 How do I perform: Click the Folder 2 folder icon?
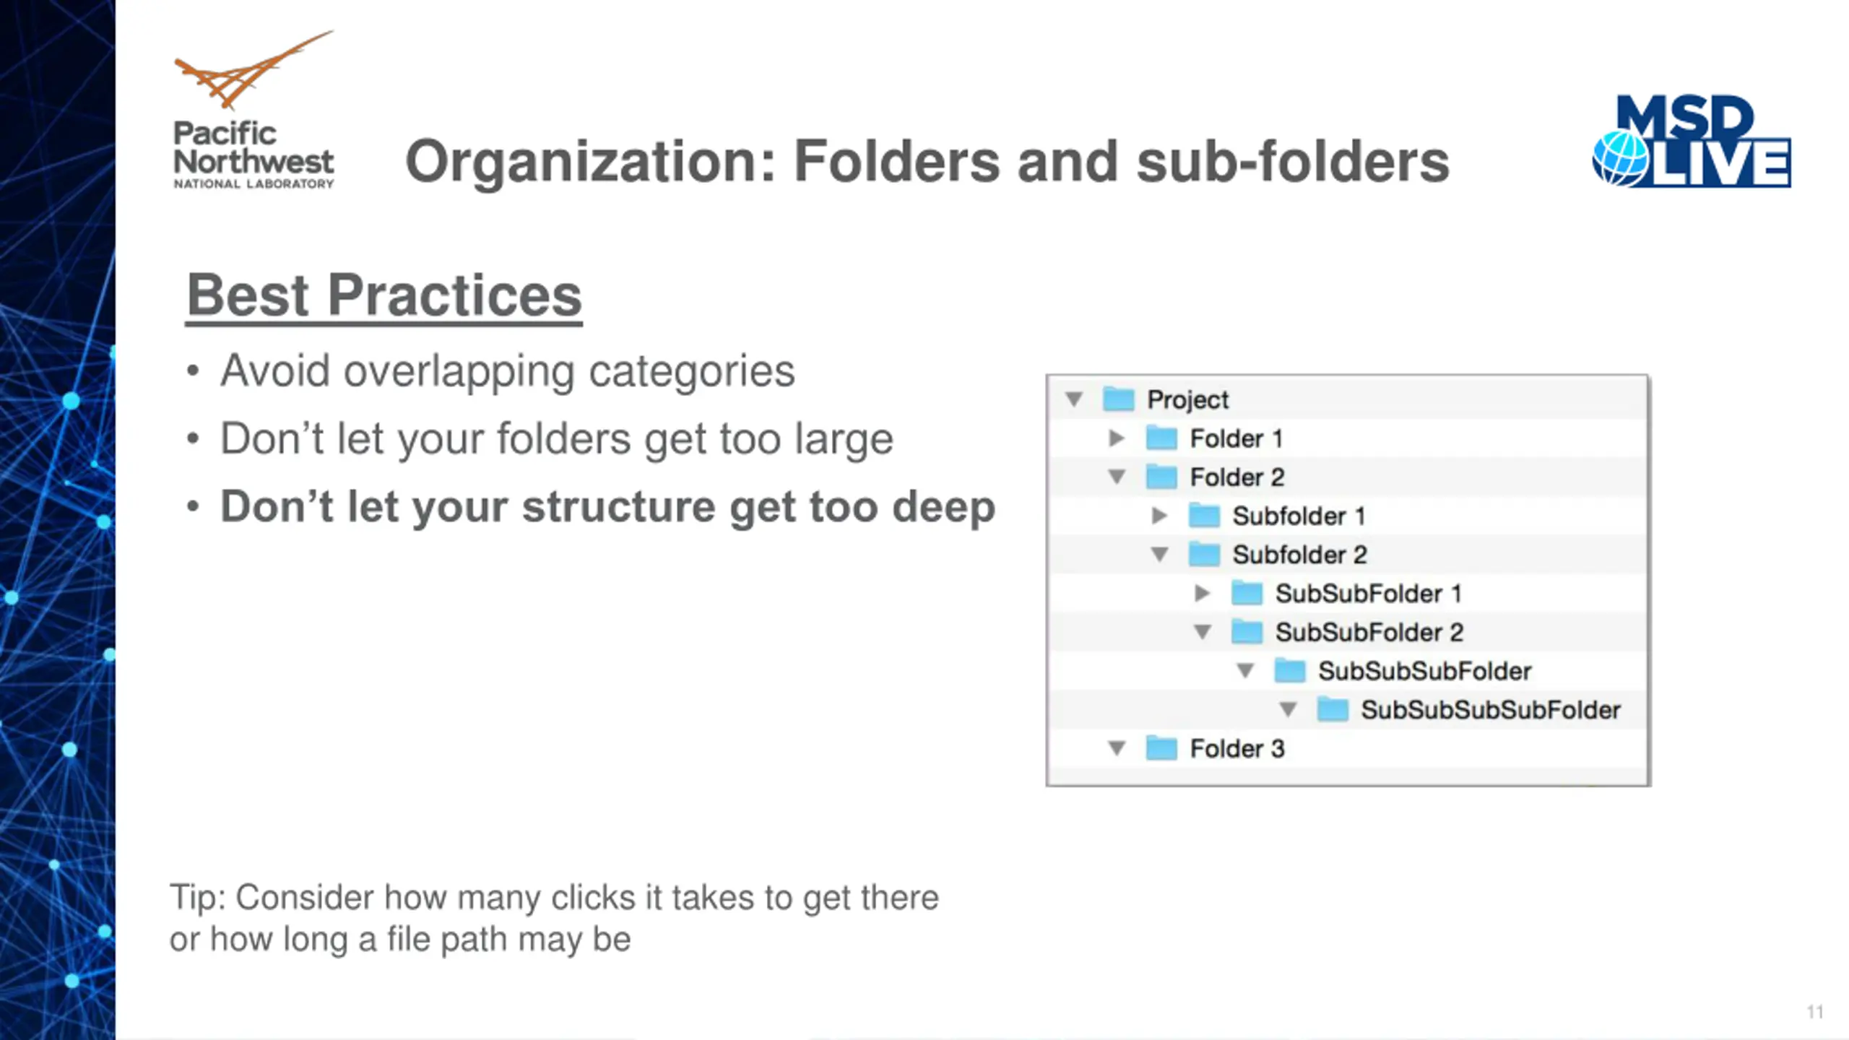[1161, 477]
